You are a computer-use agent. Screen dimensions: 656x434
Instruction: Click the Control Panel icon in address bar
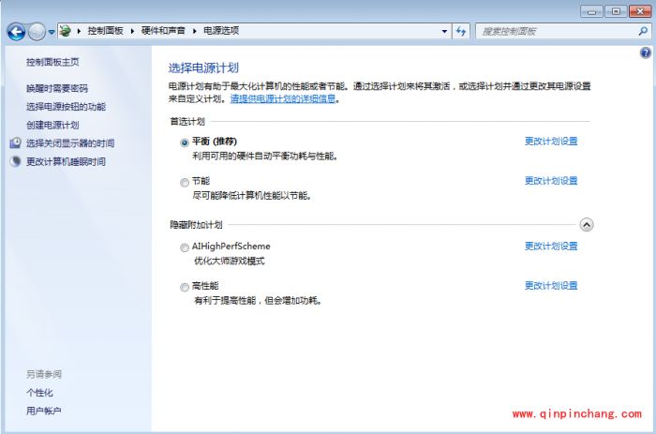(66, 31)
